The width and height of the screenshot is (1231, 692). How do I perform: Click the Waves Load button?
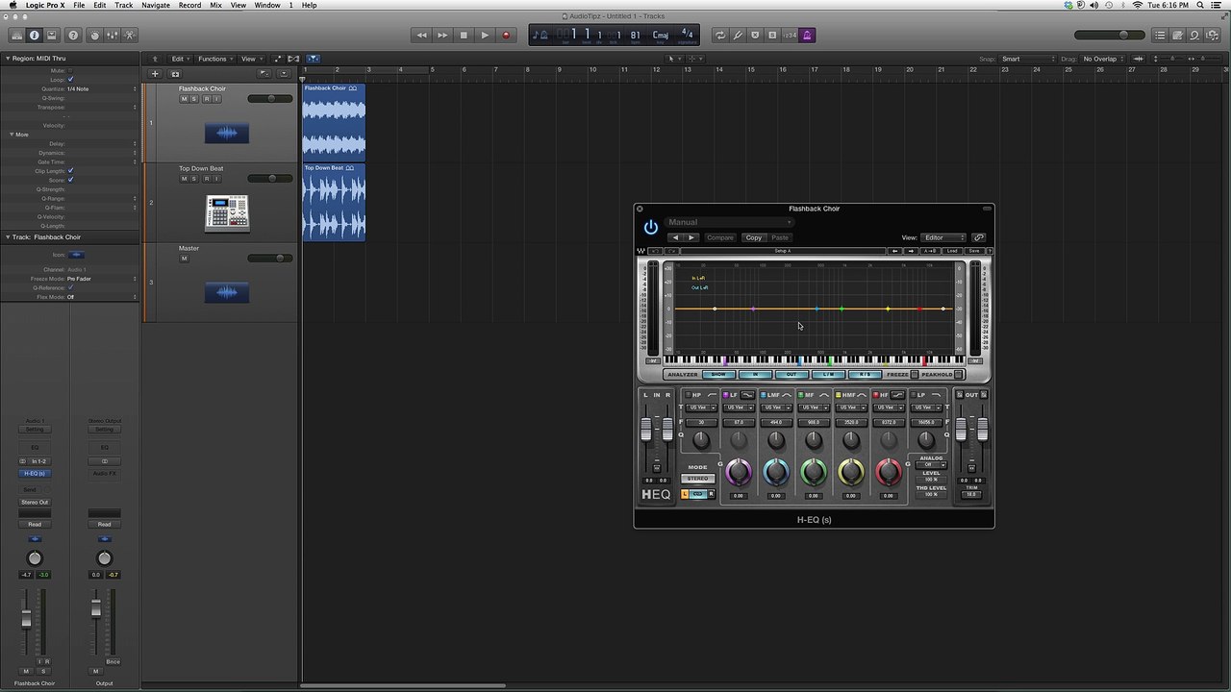click(x=952, y=251)
